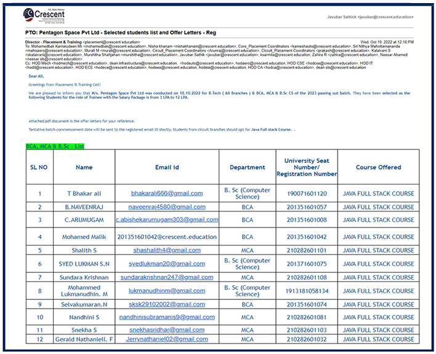
Task: Open the lukmanudhinm@gmail.com email link
Action: point(166,291)
